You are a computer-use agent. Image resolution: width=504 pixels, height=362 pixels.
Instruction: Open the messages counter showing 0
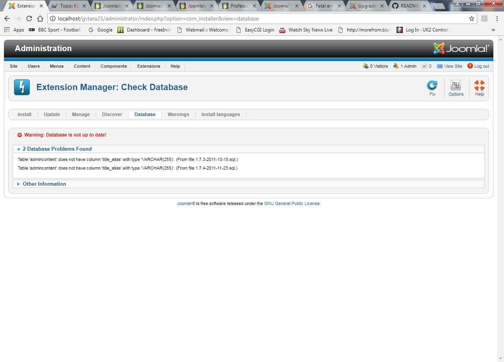426,66
